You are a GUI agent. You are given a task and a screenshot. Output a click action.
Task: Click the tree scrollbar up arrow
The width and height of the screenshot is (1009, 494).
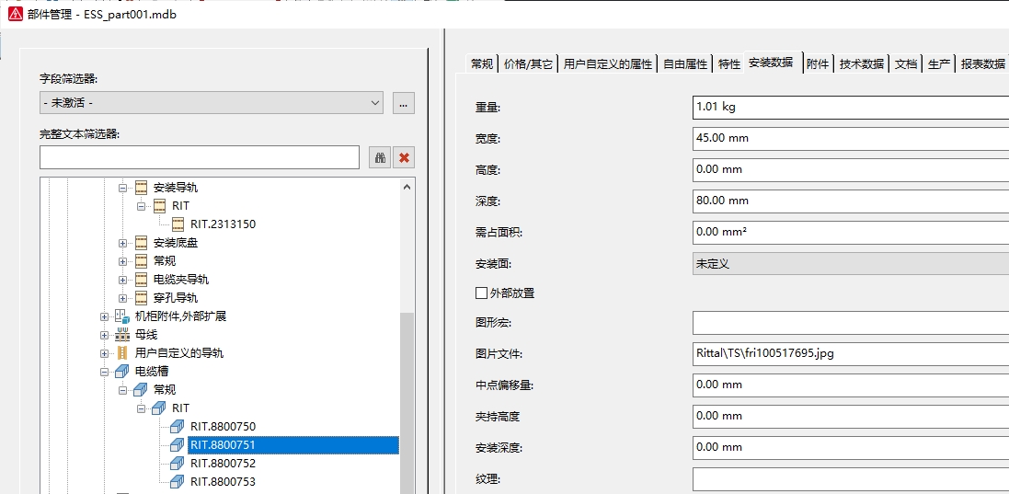(x=407, y=186)
